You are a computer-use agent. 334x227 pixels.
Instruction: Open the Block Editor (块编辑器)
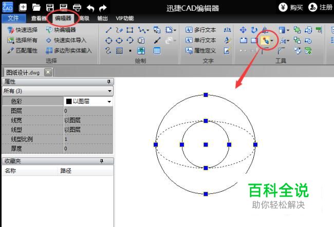pyautogui.click(x=61, y=30)
